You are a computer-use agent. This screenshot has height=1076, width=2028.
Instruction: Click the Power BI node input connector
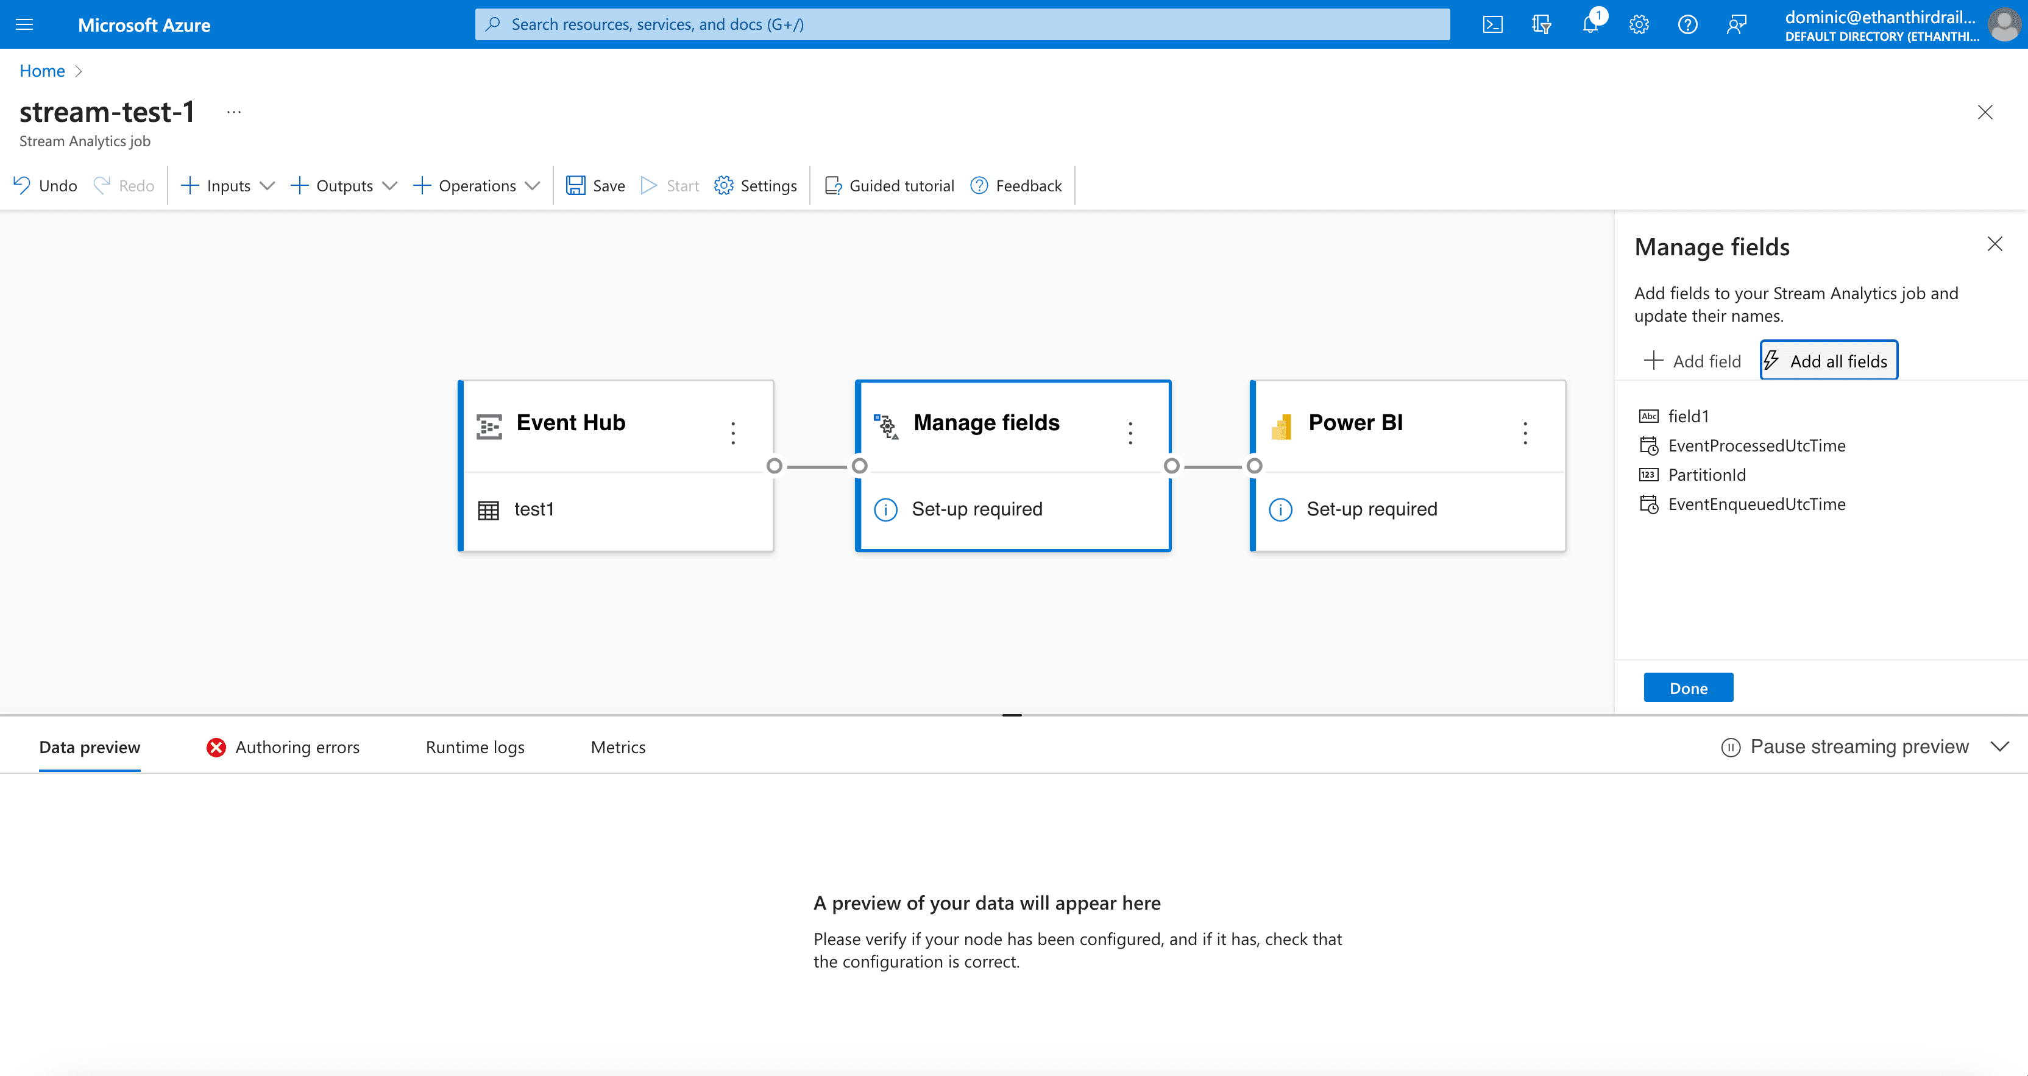1255,466
